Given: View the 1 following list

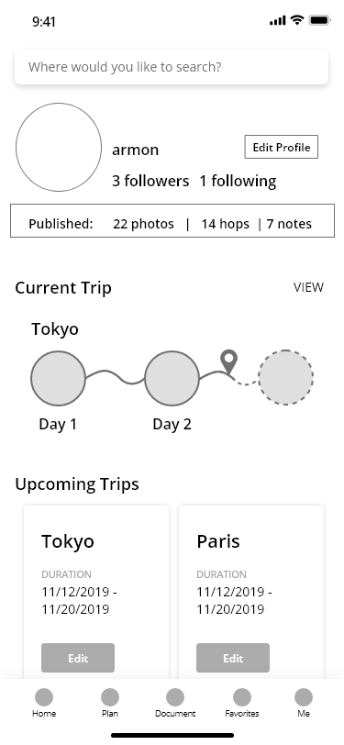Looking at the screenshot, I should 238,181.
